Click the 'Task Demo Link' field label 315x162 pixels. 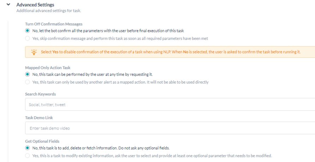point(39,118)
